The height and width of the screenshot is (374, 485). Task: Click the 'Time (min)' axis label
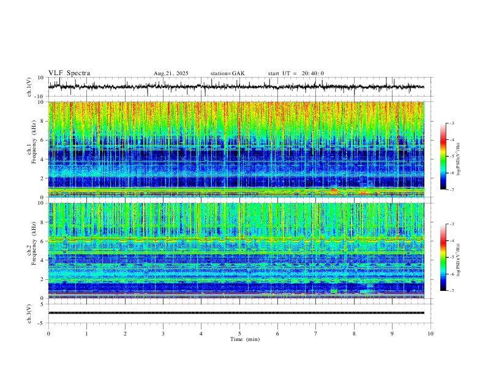coord(245,339)
